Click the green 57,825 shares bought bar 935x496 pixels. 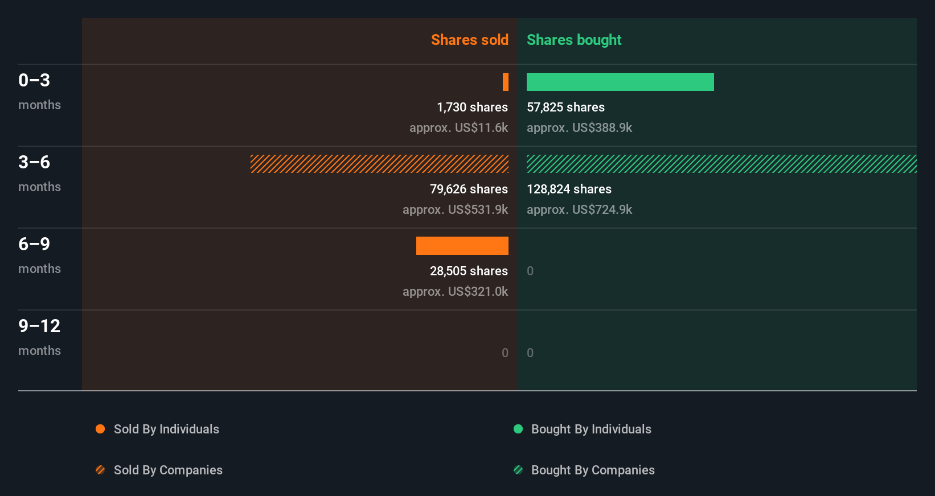620,82
